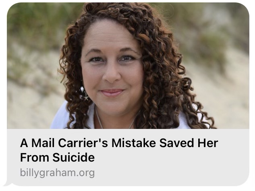Click the word 'Mistake' in the title
The image size is (255, 191).
[134, 143]
